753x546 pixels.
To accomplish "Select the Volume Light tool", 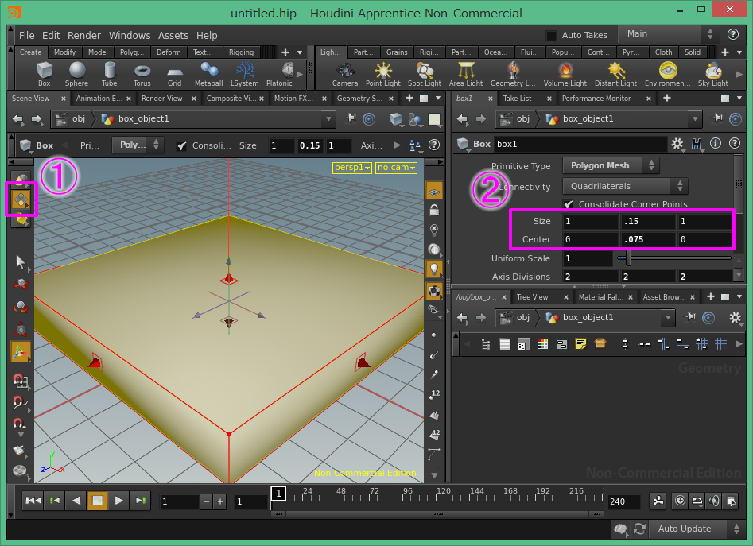I will 565,75.
